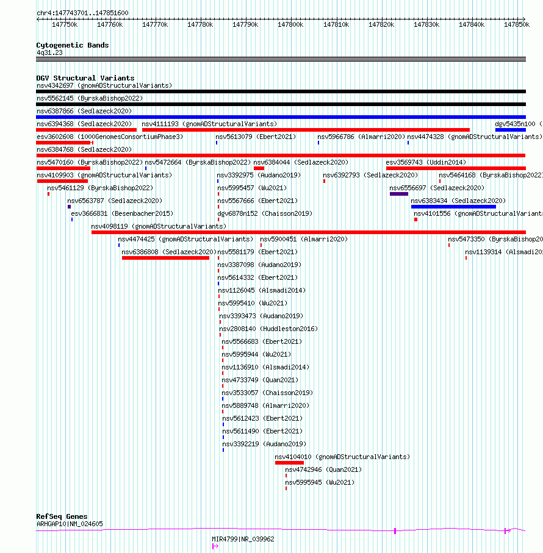Select nsv4098119 gnomAD variant label

pyautogui.click(x=159, y=226)
